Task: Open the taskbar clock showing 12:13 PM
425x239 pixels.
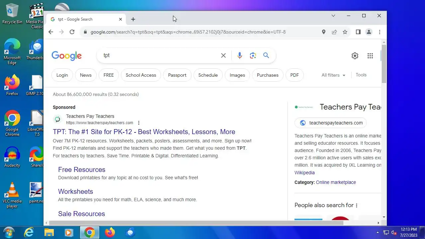Action: pyautogui.click(x=409, y=232)
